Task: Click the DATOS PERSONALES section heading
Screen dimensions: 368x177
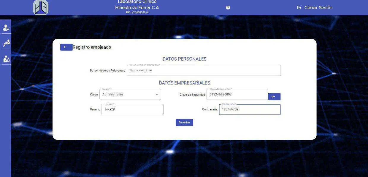Action: coord(184,59)
